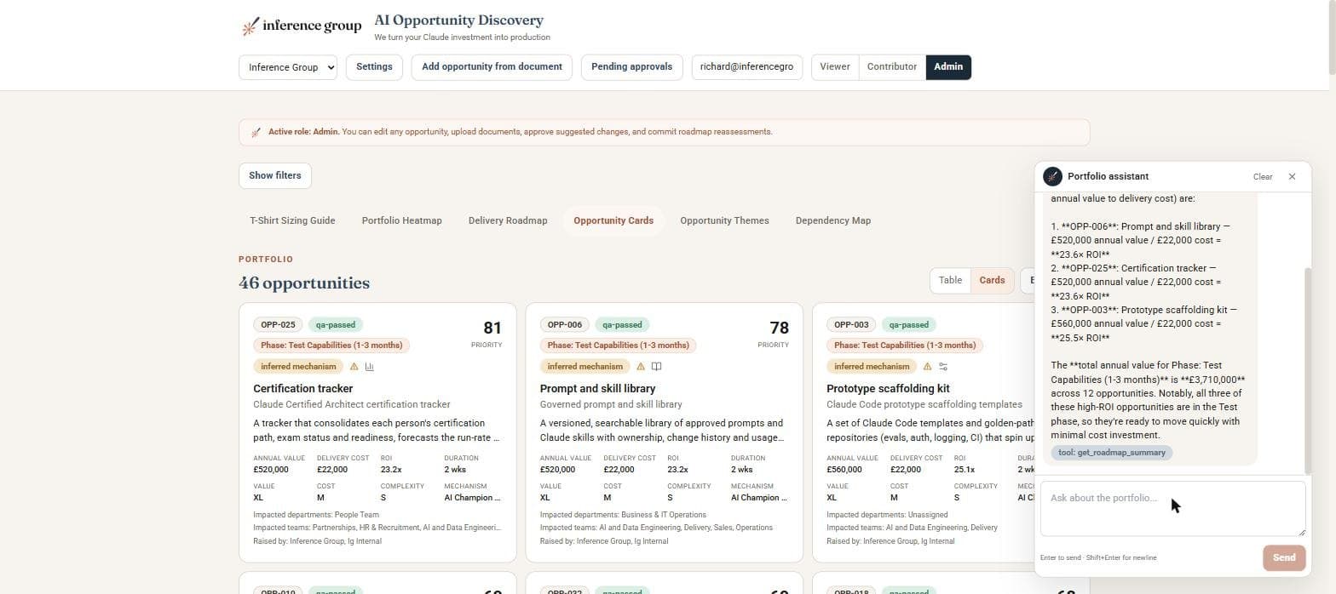Click 'Impacted departments: People Team' text

[x=316, y=515]
